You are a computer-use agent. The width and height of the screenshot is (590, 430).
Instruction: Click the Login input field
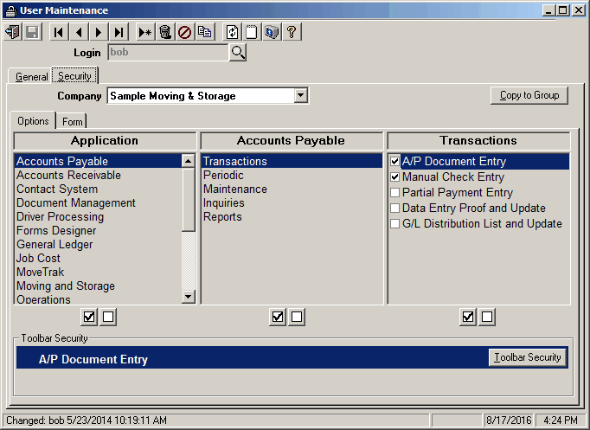point(168,52)
